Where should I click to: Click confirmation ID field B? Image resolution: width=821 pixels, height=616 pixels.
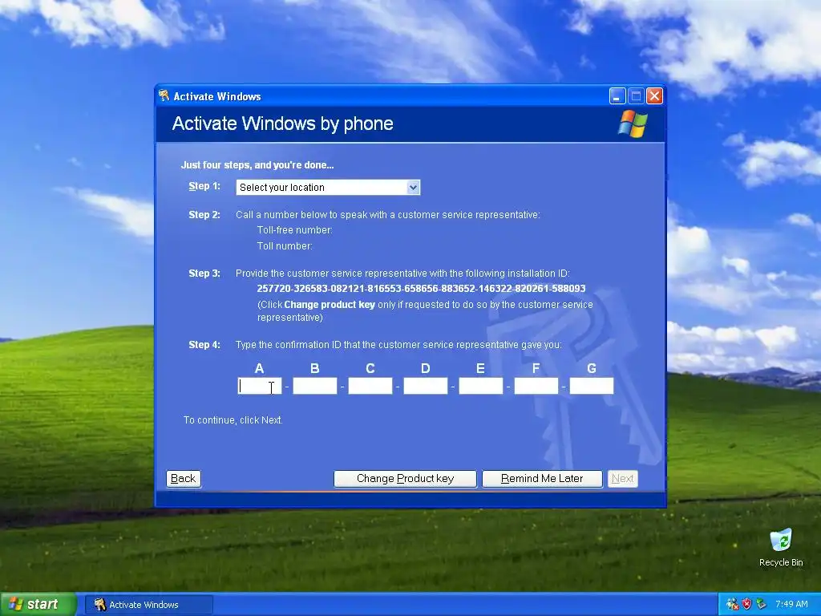coord(314,386)
